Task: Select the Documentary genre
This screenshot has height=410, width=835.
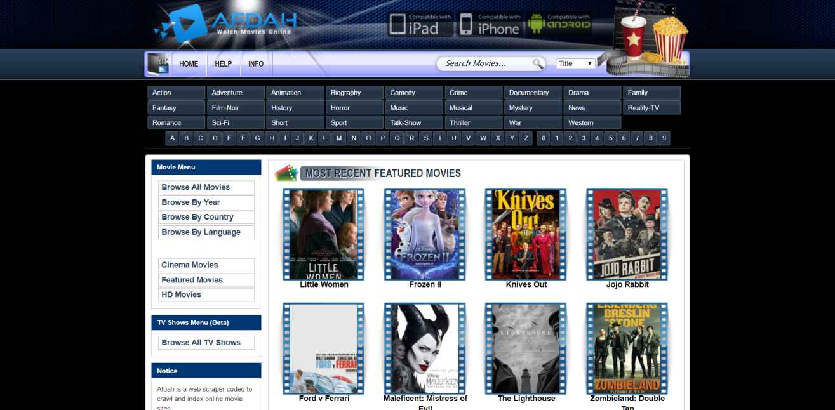Action: 533,93
